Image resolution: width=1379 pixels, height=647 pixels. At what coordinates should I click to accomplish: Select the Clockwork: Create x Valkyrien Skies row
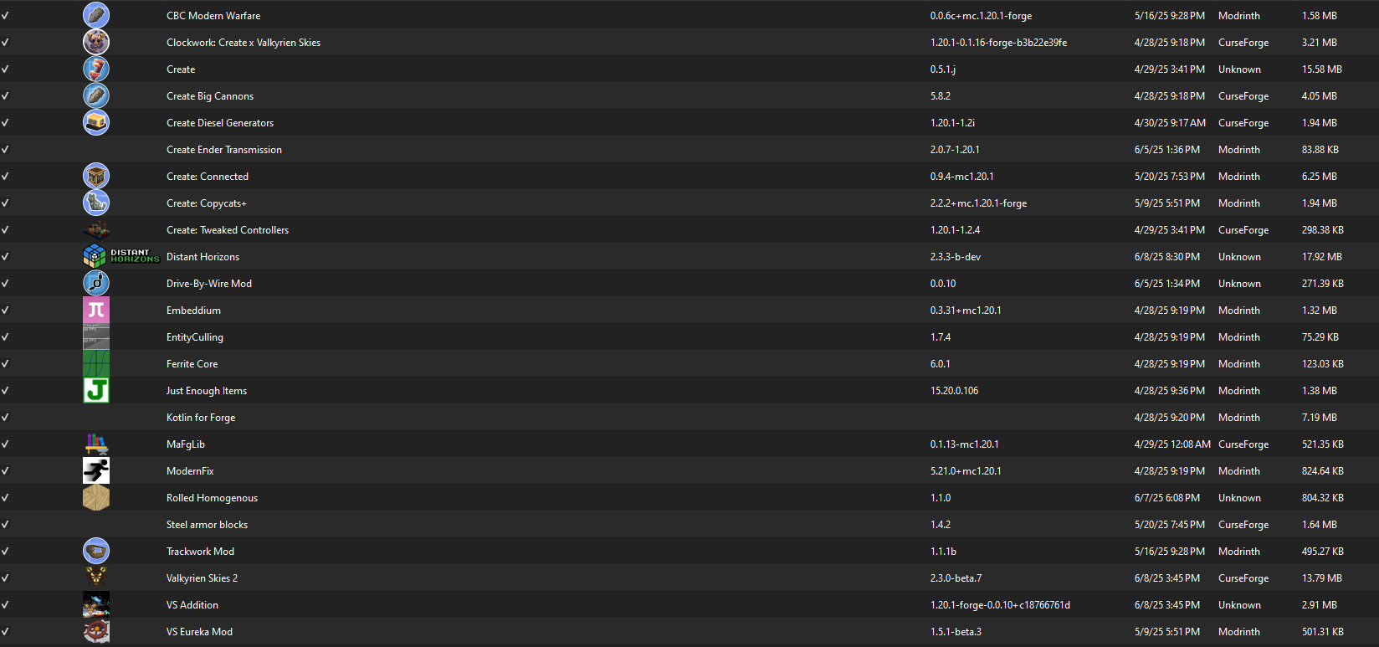tap(689, 42)
